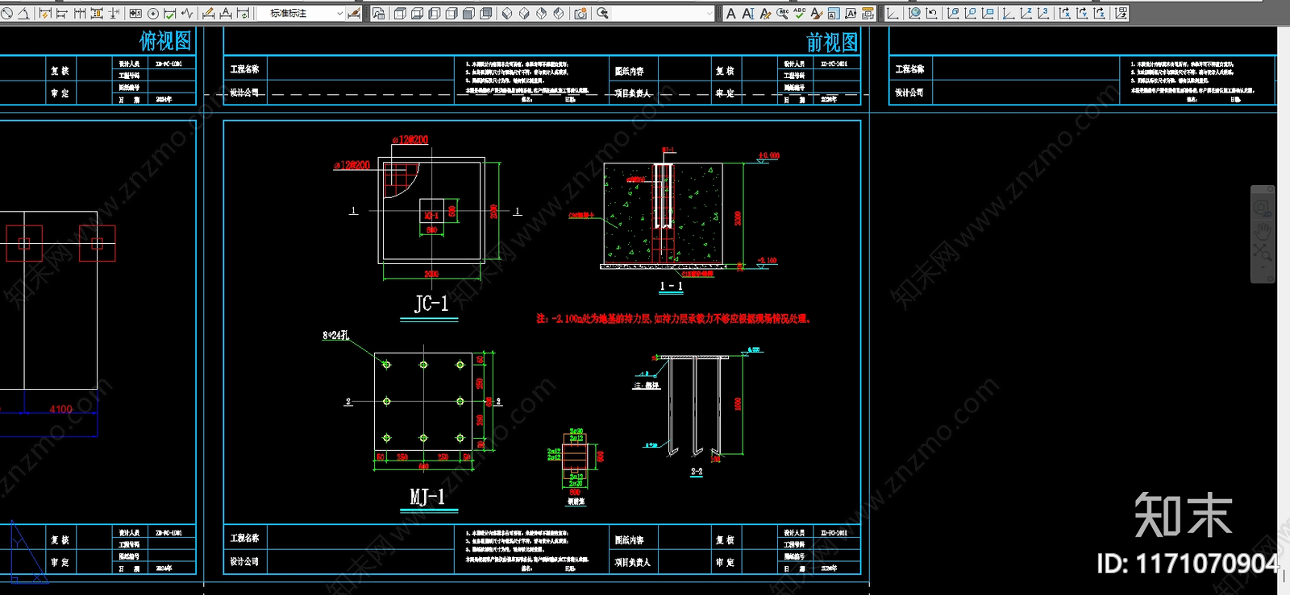Select the Jogged Linear dimension tool

[187, 14]
